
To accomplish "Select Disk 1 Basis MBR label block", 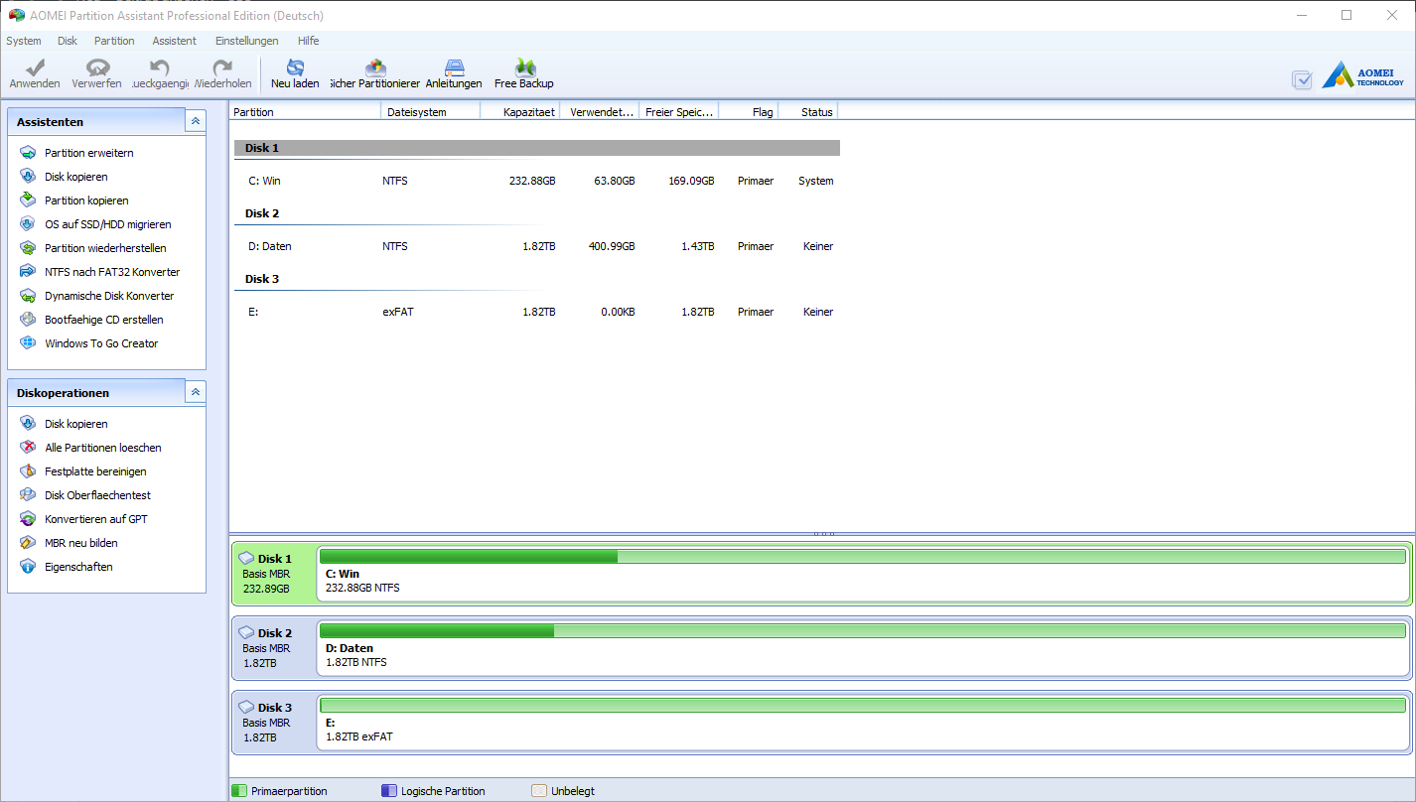I will coord(273,574).
